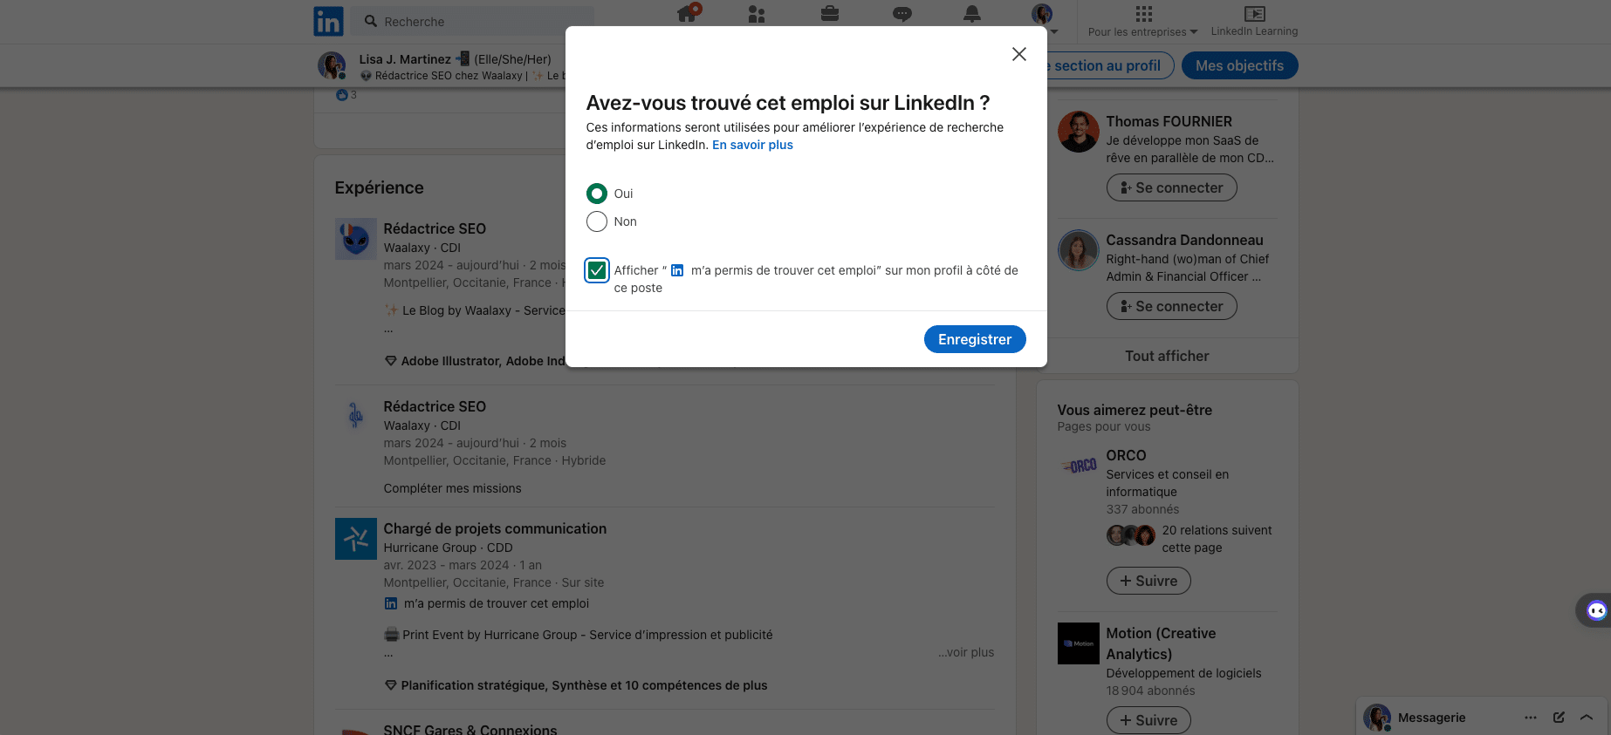Click the Enregistrer button
Viewport: 1611px width, 735px height.
point(975,339)
